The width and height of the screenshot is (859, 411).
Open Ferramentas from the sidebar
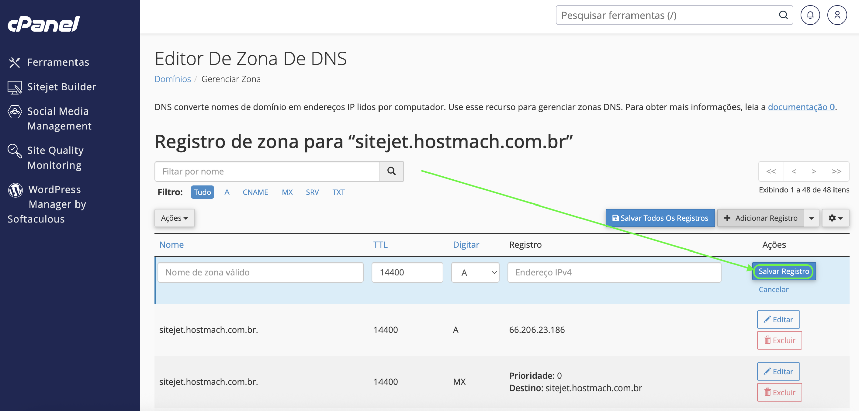coord(49,62)
